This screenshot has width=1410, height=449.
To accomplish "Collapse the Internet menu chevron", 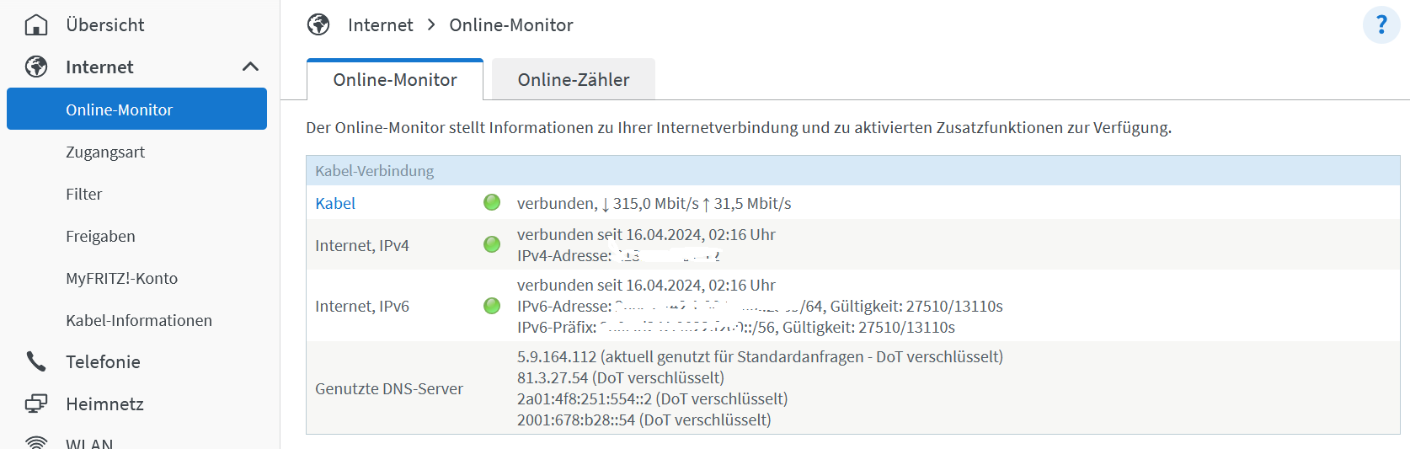I will click(x=250, y=67).
